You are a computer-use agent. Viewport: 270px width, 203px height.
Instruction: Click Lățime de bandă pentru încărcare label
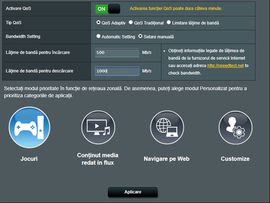(x=38, y=53)
